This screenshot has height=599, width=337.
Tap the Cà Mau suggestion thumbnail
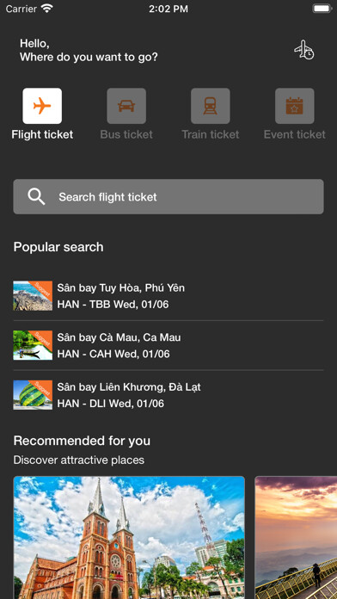33,345
